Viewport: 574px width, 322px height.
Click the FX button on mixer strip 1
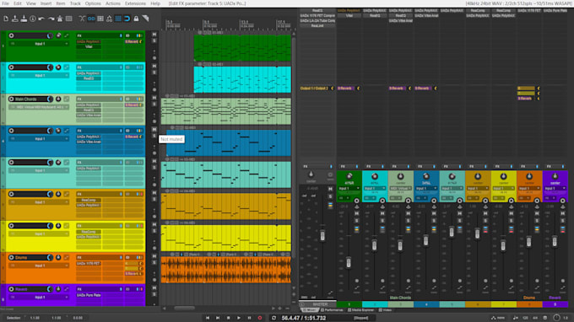pyautogui.click(x=343, y=166)
